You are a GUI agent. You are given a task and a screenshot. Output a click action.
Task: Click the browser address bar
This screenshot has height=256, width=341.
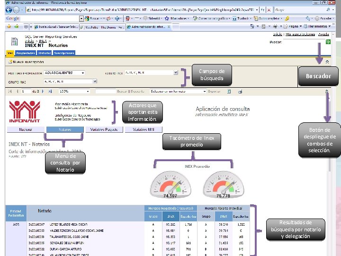tap(142, 10)
